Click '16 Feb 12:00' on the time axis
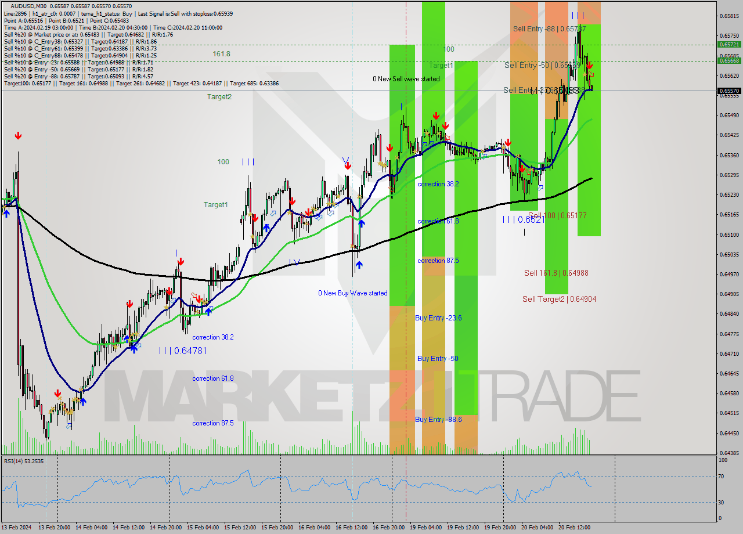The height and width of the screenshot is (534, 743). 351,528
